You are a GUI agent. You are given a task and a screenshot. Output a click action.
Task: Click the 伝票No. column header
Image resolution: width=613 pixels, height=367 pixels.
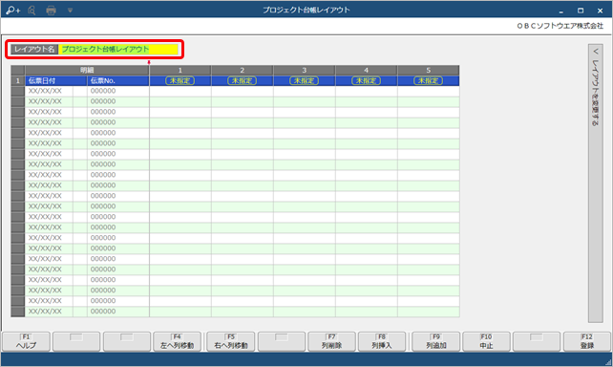pyautogui.click(x=118, y=80)
